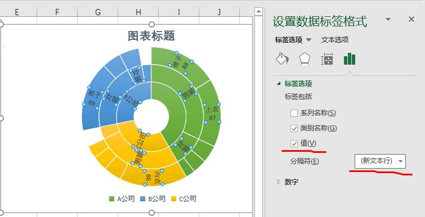
Task: Click the C公司 legend entry
Action: pyautogui.click(x=184, y=199)
